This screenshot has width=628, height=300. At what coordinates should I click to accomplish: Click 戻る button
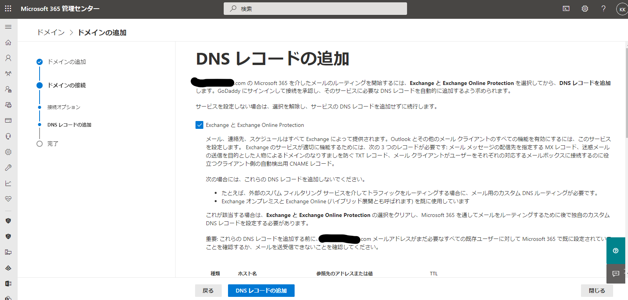tap(208, 291)
